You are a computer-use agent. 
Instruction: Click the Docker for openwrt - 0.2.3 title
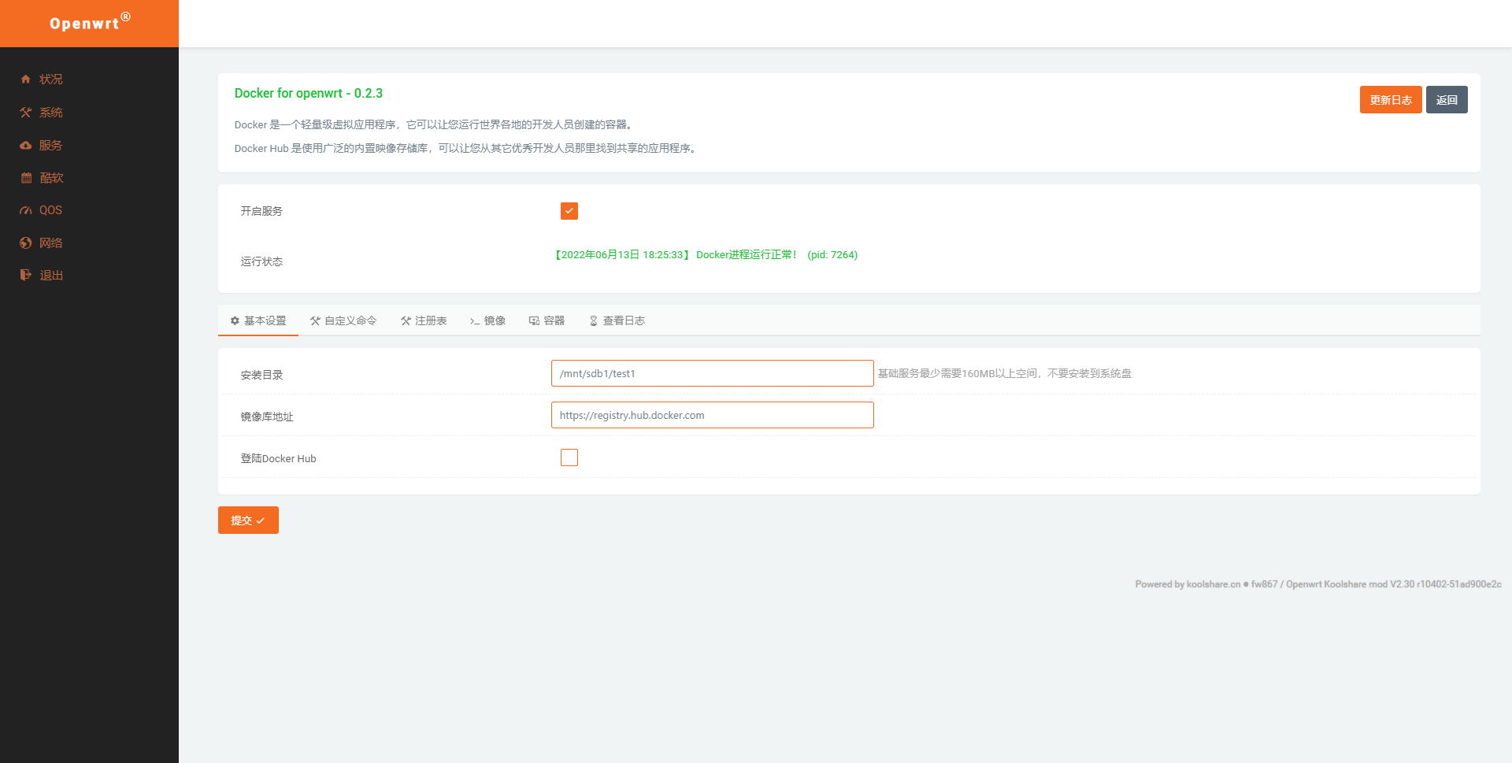pos(309,93)
